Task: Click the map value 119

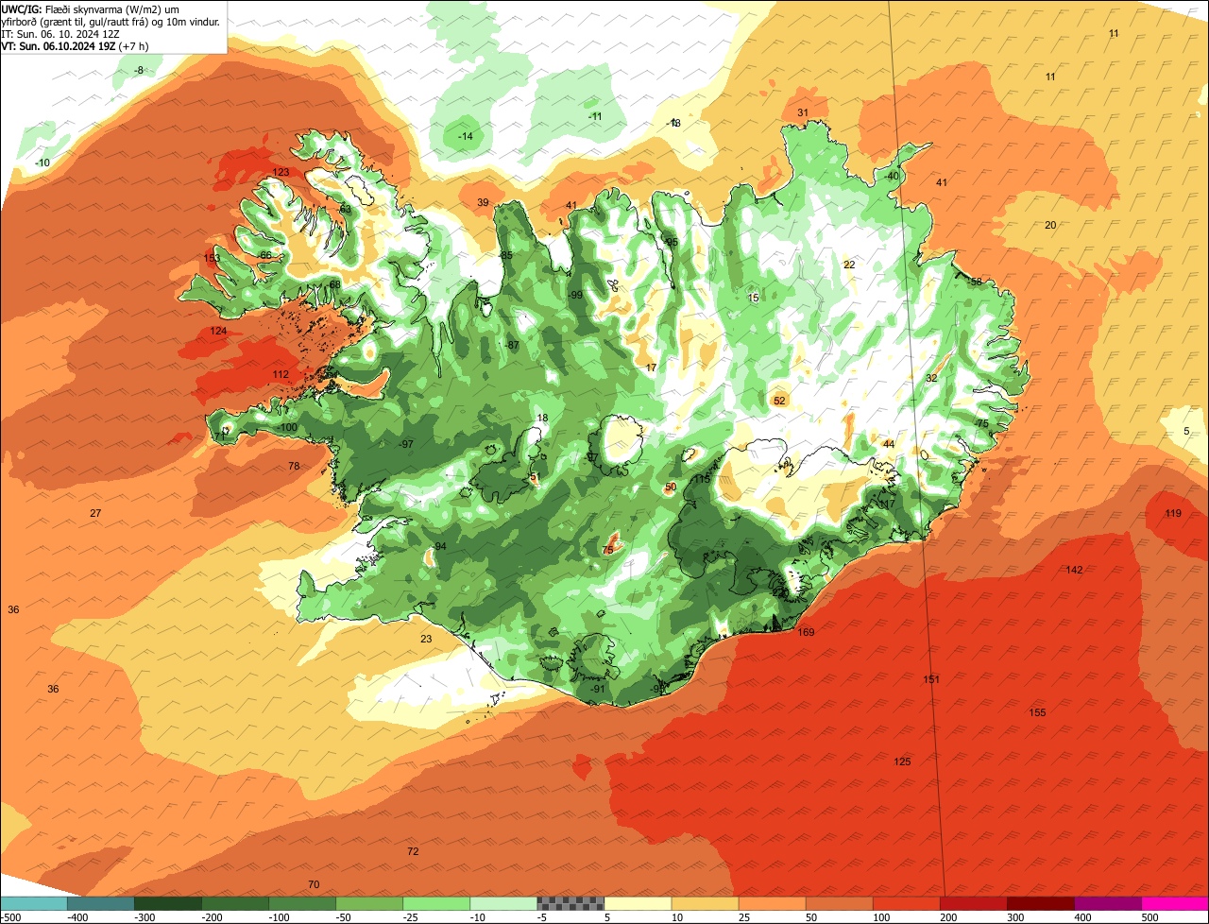Action: click(1173, 513)
